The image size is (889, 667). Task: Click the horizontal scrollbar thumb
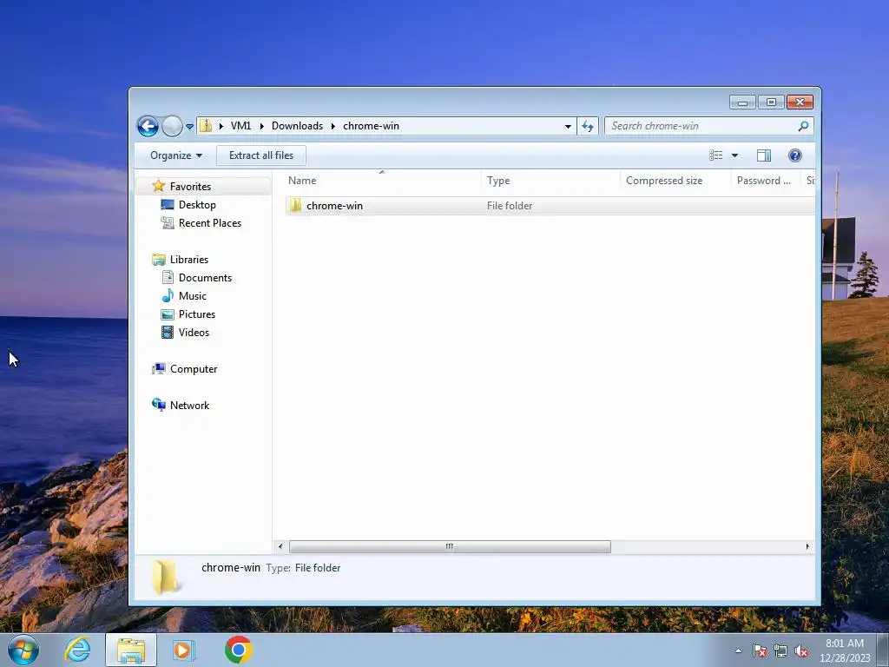(450, 547)
